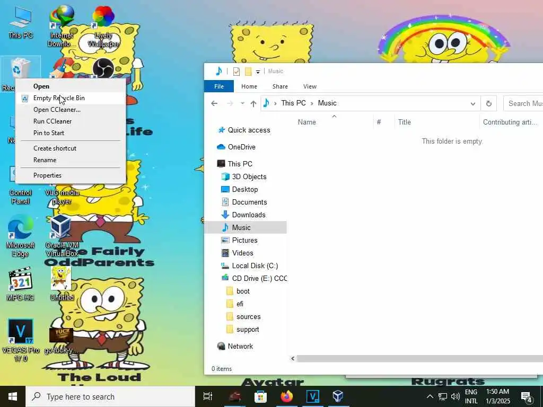
Task: Click the Windows Start button
Action: [13, 396]
